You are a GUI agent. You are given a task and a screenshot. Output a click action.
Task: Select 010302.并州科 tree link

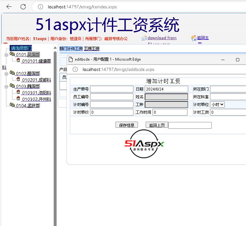pyautogui.click(x=37, y=99)
